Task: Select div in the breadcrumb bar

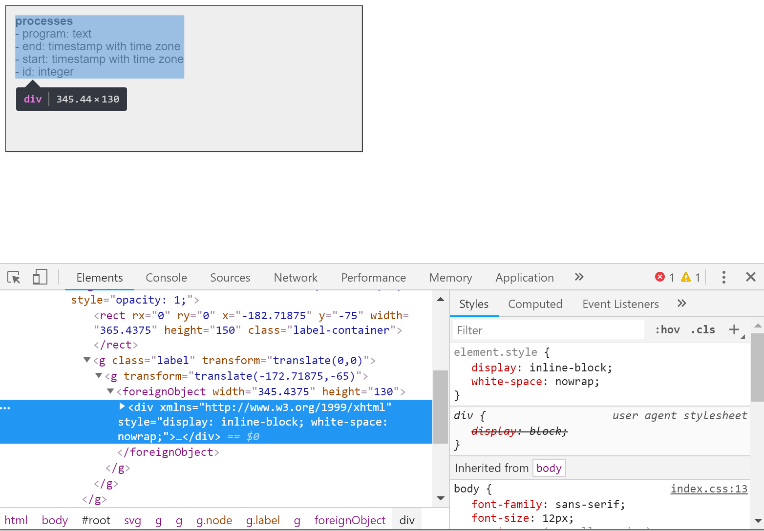Action: click(x=407, y=520)
